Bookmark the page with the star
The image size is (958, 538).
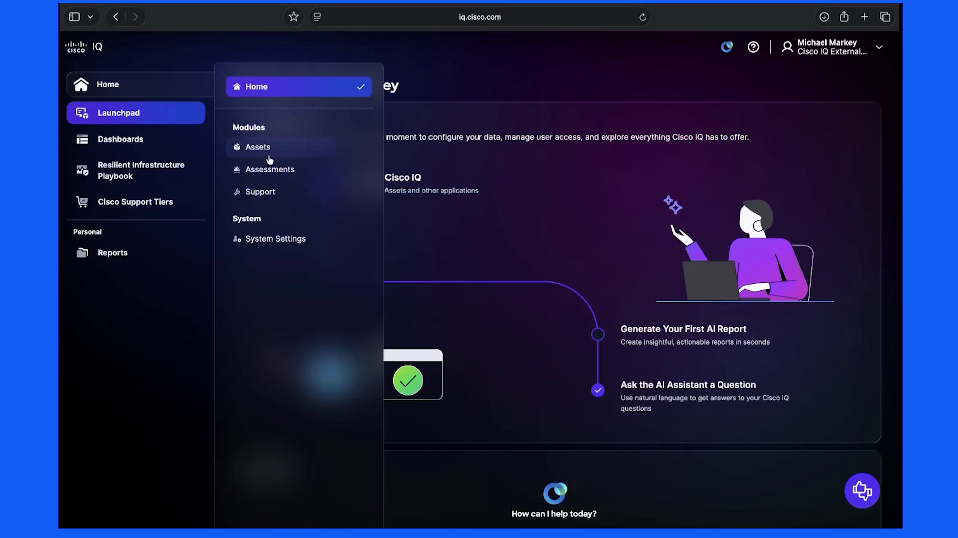(294, 17)
